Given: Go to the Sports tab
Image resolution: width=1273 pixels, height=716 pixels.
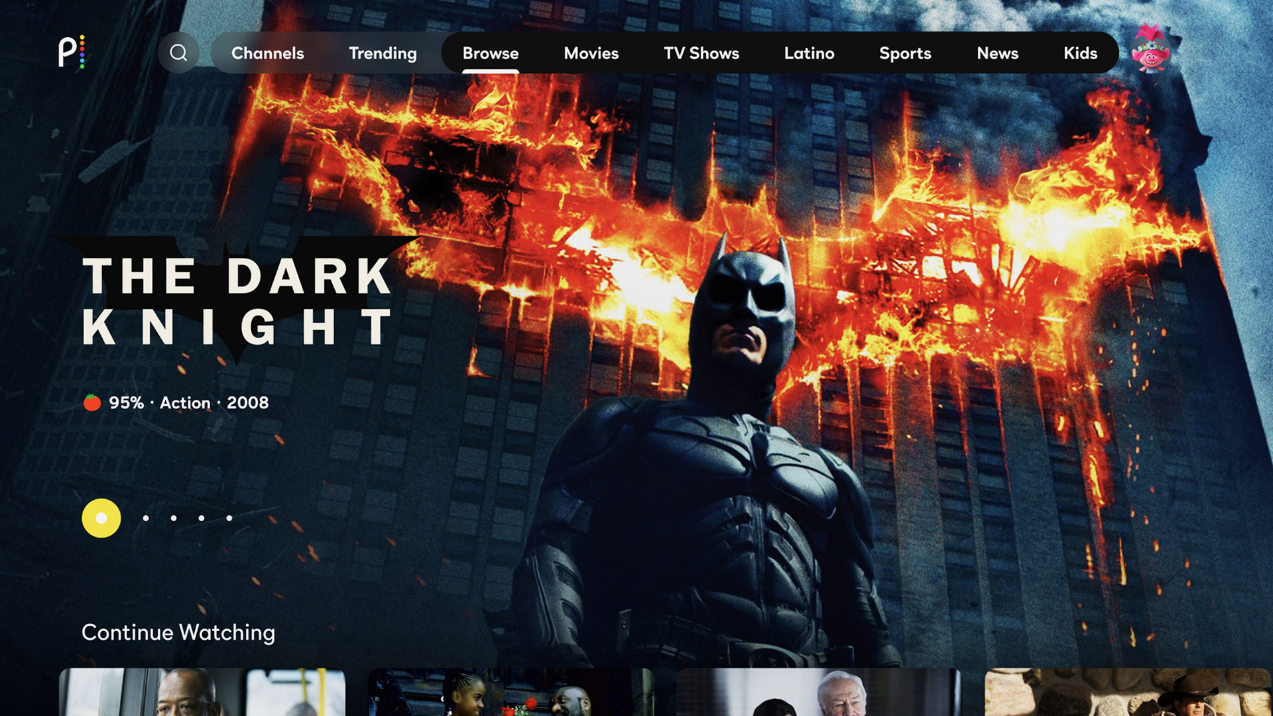Looking at the screenshot, I should click(x=905, y=53).
